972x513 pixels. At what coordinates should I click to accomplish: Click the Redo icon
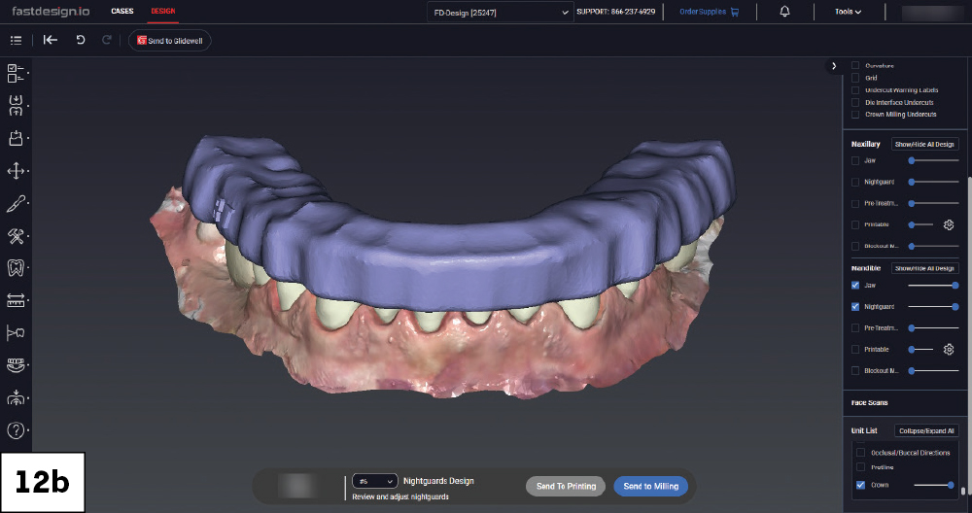(x=107, y=40)
